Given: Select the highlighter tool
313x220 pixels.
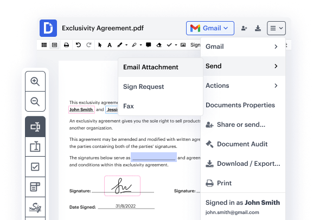Looking at the screenshot, I should (x=134, y=45).
